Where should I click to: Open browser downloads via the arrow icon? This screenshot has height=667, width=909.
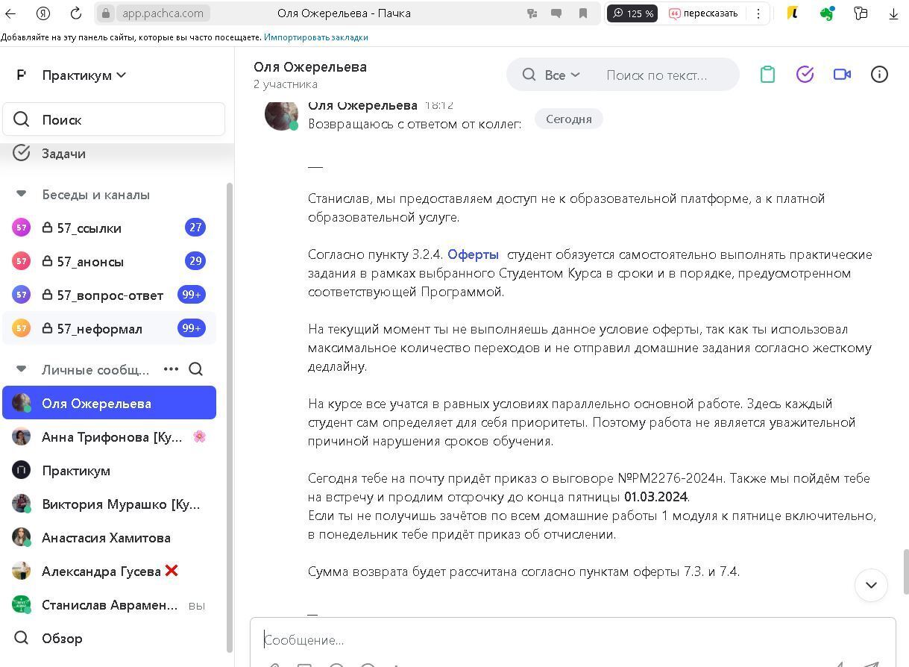[893, 13]
